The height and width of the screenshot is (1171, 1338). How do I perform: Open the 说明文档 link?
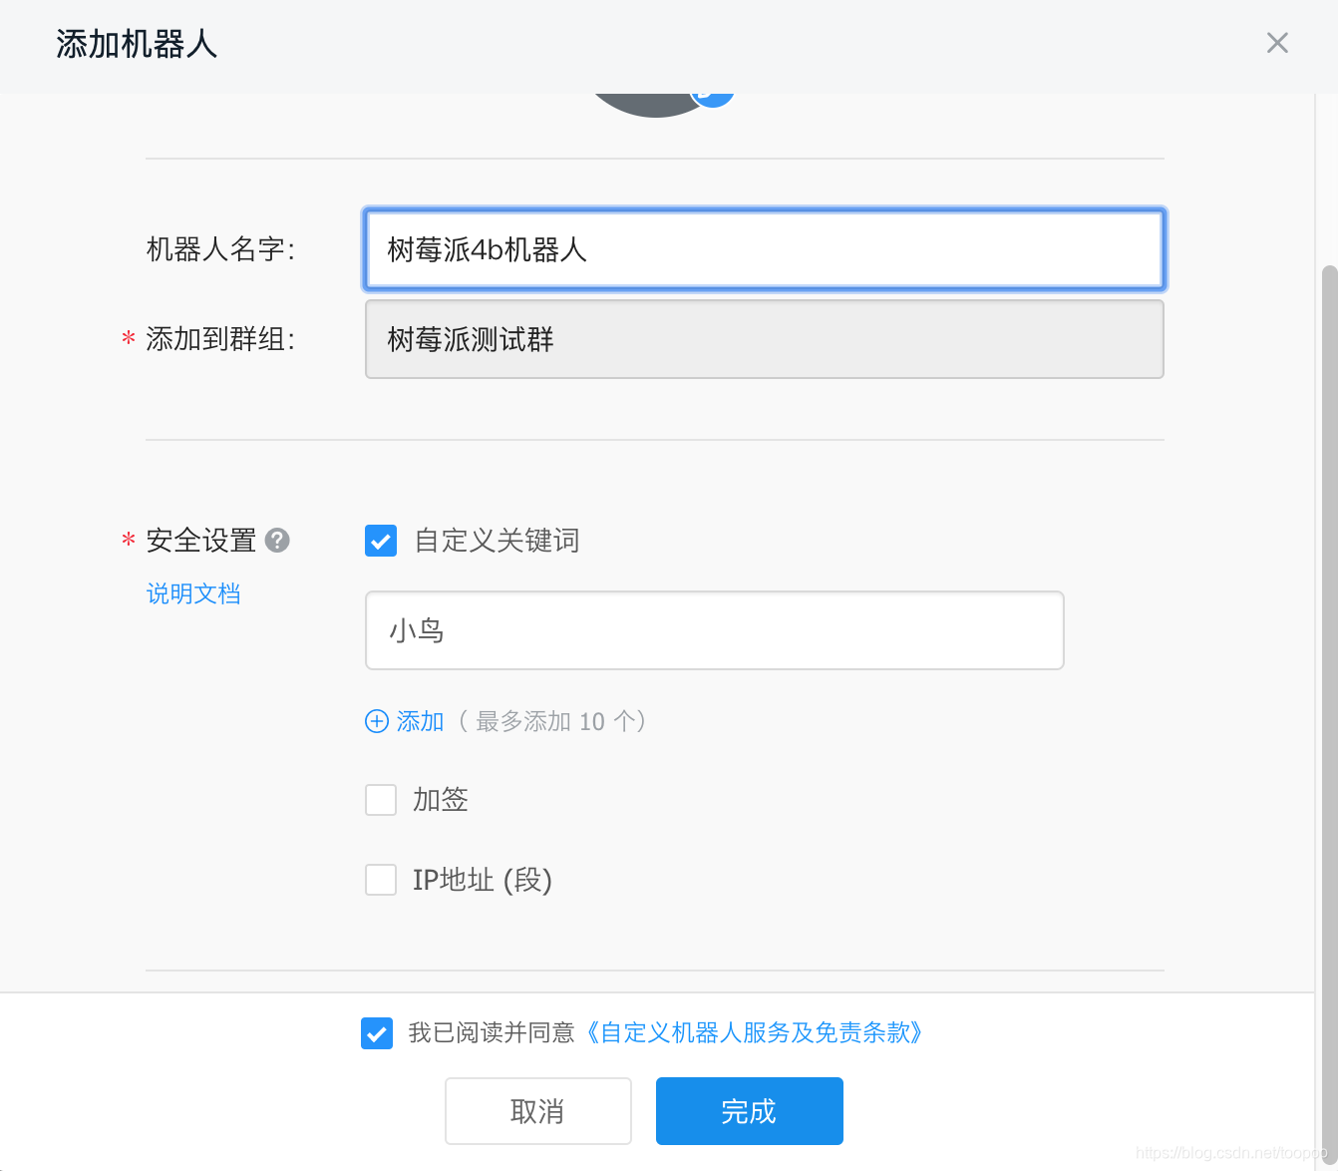pyautogui.click(x=193, y=593)
